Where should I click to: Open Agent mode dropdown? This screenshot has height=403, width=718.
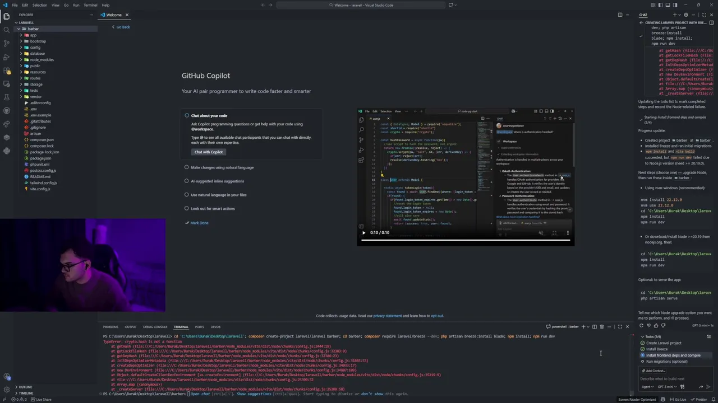pyautogui.click(x=647, y=387)
